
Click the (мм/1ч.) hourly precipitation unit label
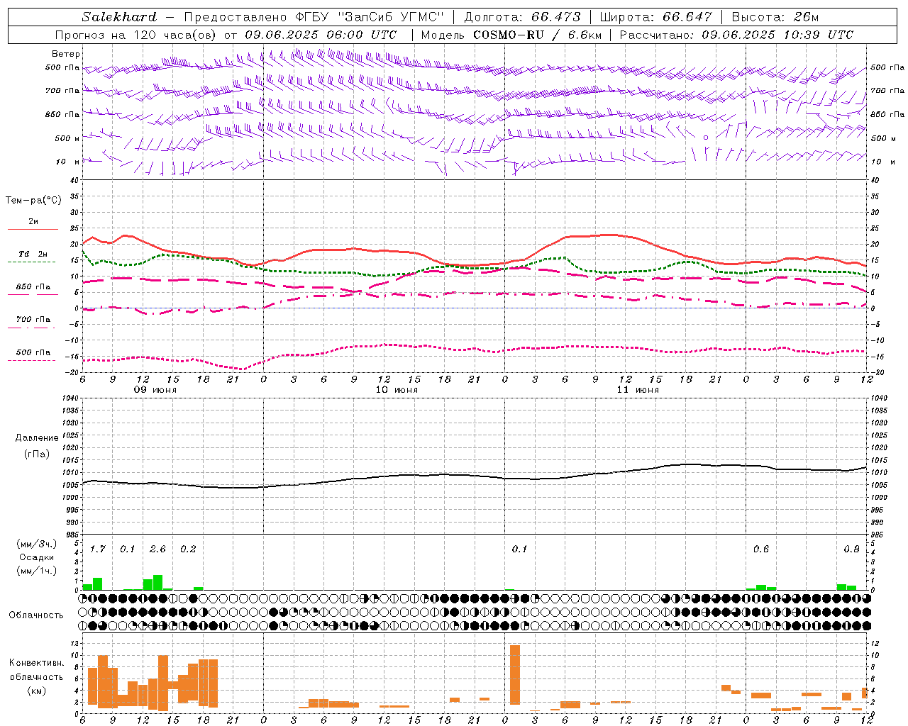click(37, 571)
